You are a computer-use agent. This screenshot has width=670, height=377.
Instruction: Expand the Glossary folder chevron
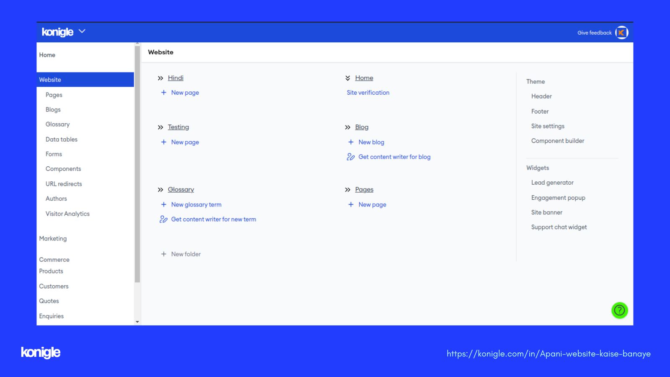tap(160, 190)
